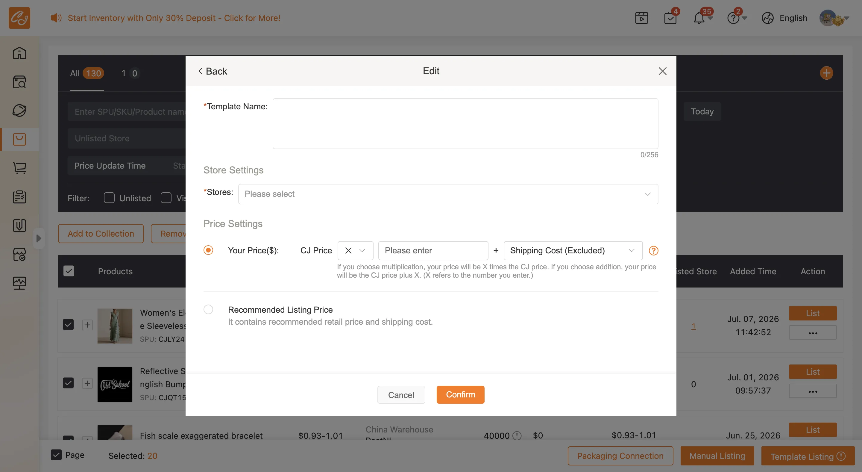The width and height of the screenshot is (862, 472).
Task: Click the Price Update Time filter
Action: pyautogui.click(x=127, y=165)
